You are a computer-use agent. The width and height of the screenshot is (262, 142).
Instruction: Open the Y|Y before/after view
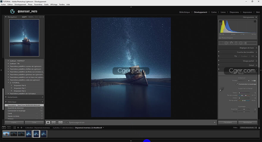tap(60, 122)
